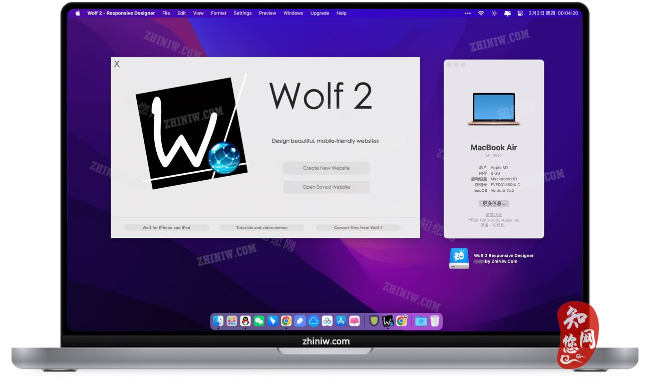Open the Downloads folder in Dock
Viewport: 650px width, 390px height.
pyautogui.click(x=421, y=321)
